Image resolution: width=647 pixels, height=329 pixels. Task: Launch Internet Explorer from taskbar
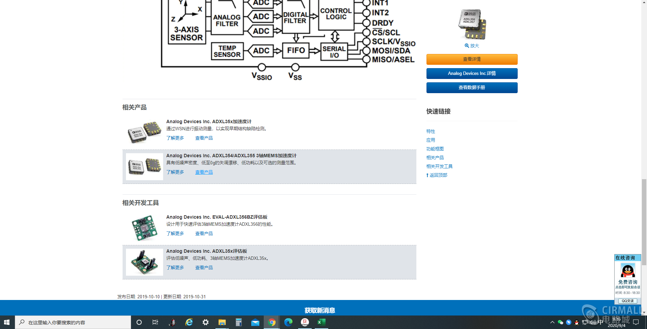tap(189, 322)
